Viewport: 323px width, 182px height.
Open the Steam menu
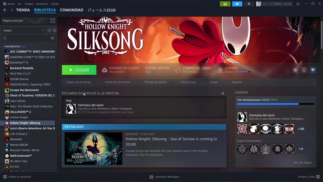[x=9, y=4]
